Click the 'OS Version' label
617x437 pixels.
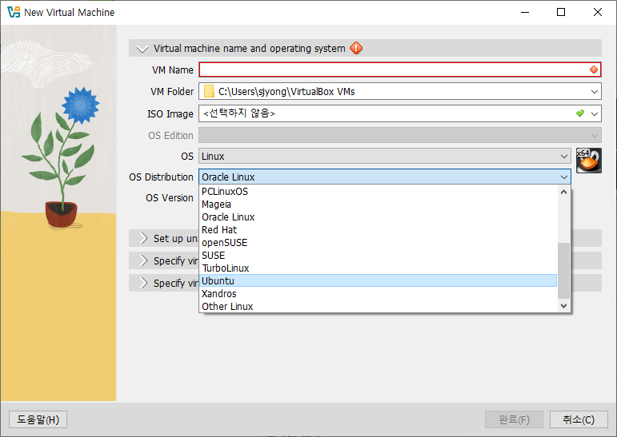point(170,197)
